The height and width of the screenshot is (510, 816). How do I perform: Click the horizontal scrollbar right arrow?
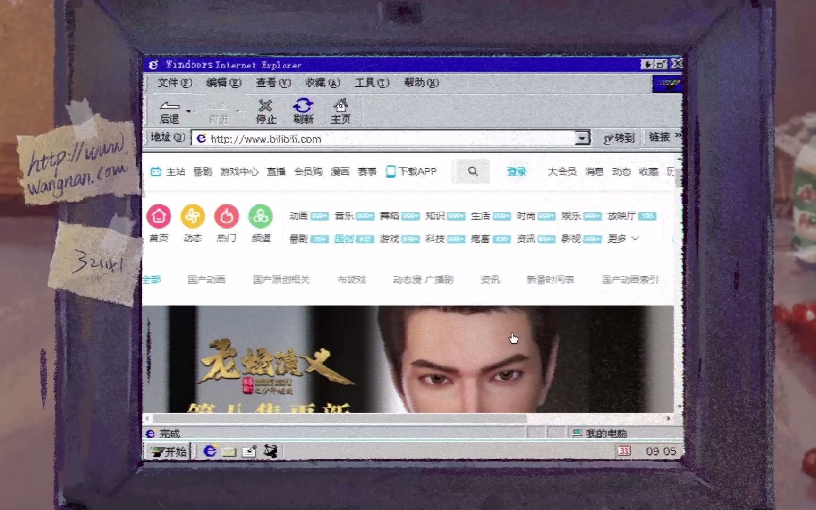click(668, 418)
